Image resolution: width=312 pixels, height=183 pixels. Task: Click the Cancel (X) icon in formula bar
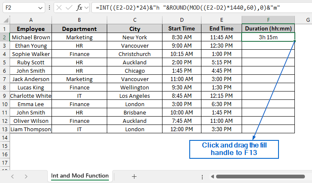[x=59, y=8]
